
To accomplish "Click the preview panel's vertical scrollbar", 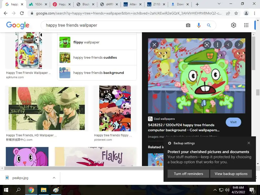I will [x=253, y=53].
